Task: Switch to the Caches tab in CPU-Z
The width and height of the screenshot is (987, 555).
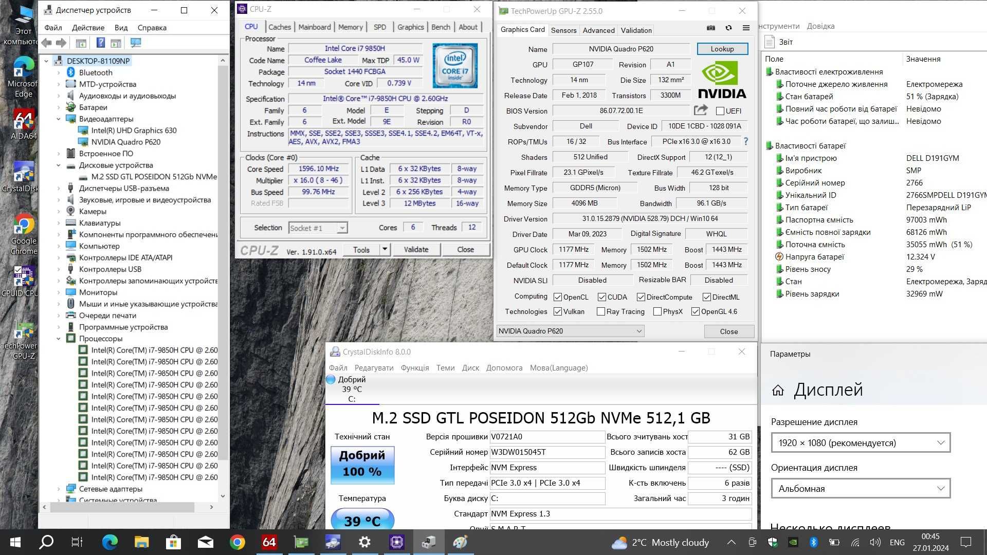Action: 279,27
